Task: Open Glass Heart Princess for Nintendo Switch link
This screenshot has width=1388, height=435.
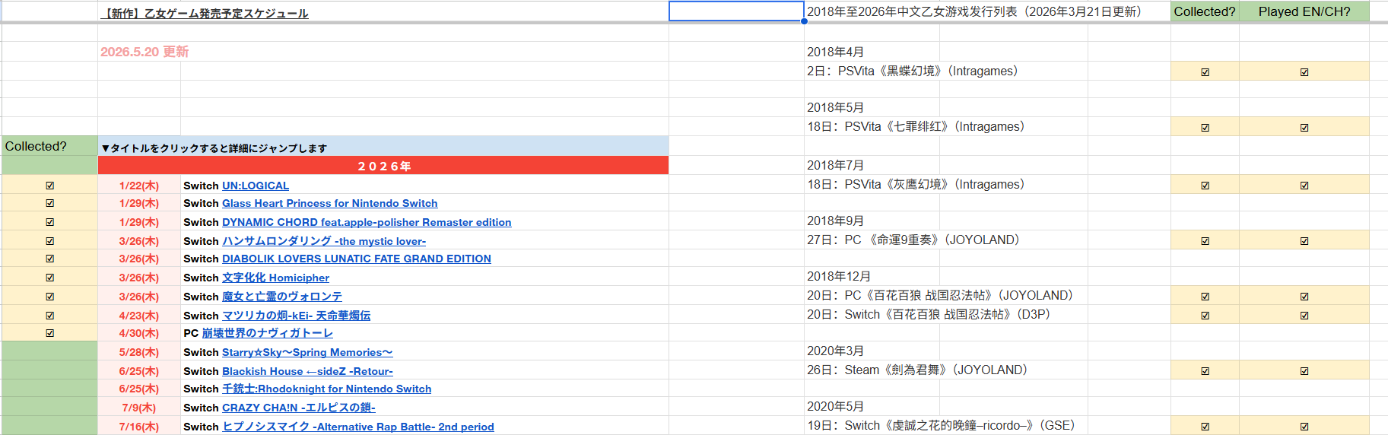Action: (330, 203)
